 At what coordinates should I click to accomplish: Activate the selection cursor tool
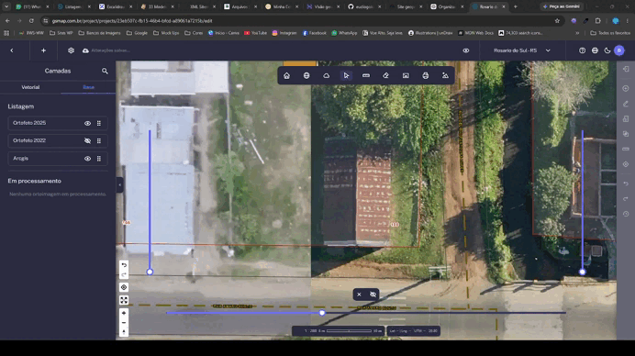(346, 76)
